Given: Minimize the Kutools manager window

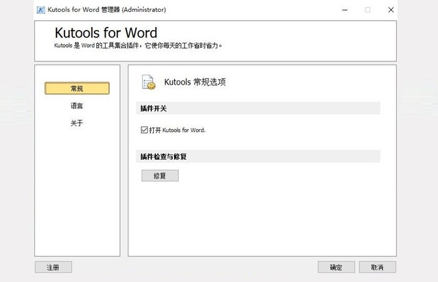Looking at the screenshot, I should (x=344, y=9).
